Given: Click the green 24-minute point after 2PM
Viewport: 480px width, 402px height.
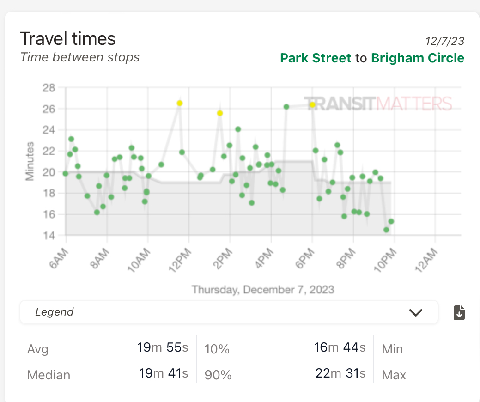Looking at the screenshot, I should coord(238,129).
